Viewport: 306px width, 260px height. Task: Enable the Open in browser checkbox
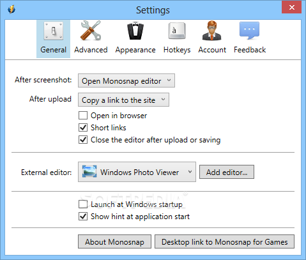tap(83, 116)
